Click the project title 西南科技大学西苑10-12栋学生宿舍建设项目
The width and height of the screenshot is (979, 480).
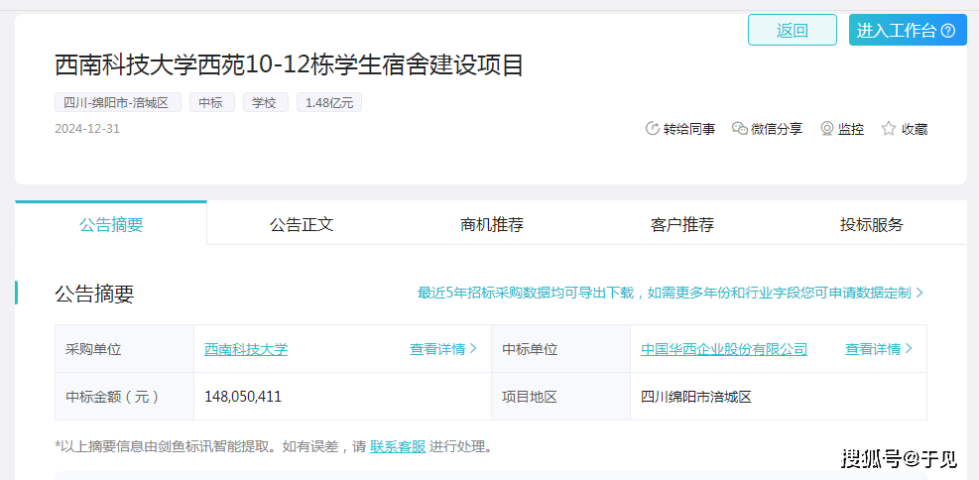[289, 64]
